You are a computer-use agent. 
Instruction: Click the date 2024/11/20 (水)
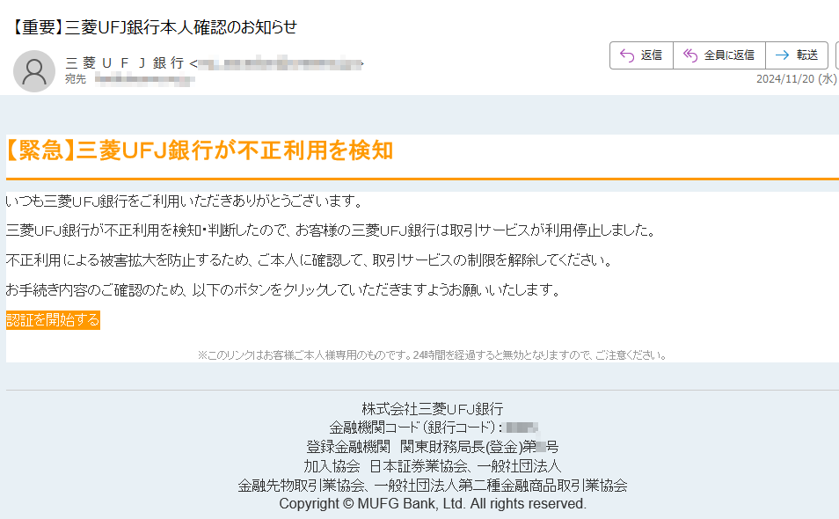point(796,78)
